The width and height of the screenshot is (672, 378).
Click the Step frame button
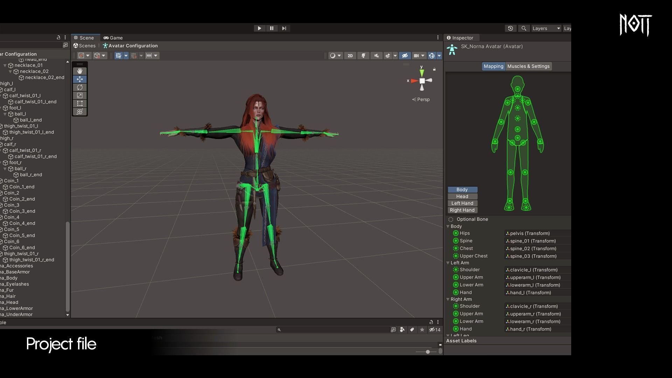click(284, 28)
